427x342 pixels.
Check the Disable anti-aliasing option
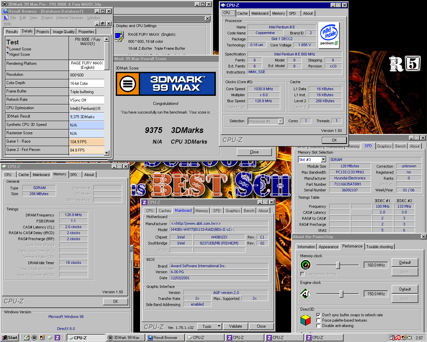[318, 326]
